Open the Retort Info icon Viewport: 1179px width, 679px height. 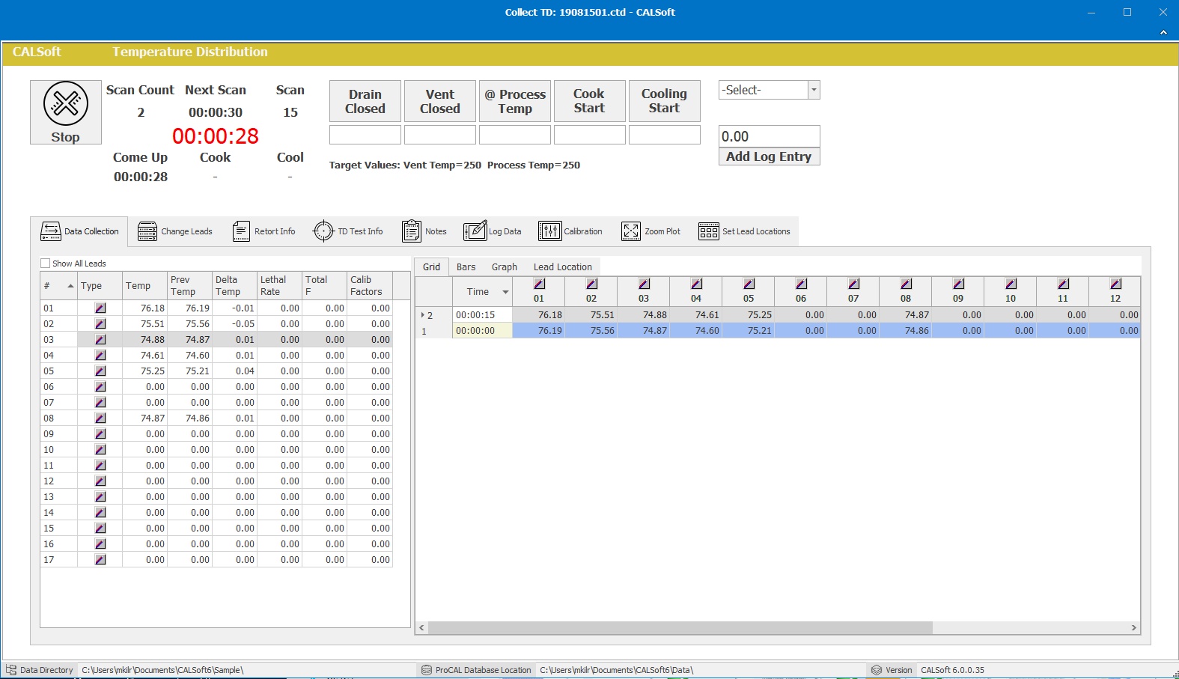click(x=241, y=231)
